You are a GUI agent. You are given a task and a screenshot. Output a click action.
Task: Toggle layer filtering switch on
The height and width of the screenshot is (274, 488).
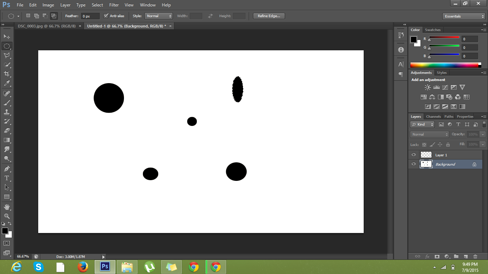coord(484,125)
